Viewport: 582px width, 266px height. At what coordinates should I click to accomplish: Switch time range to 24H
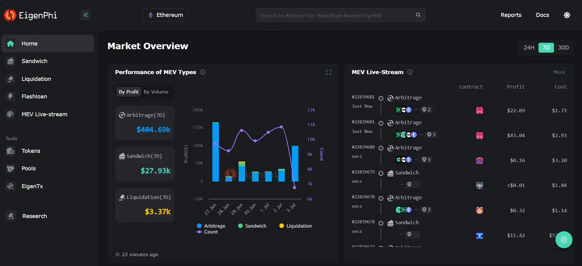pyautogui.click(x=529, y=48)
